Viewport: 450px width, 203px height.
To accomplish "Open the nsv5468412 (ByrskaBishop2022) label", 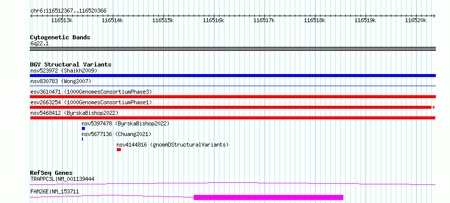I will (74, 113).
